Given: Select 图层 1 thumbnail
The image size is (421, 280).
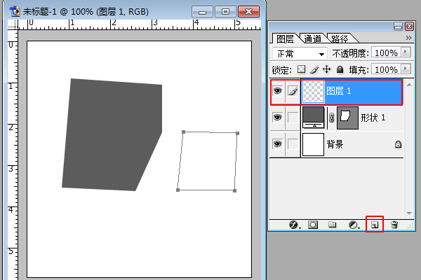Looking at the screenshot, I should point(313,92).
